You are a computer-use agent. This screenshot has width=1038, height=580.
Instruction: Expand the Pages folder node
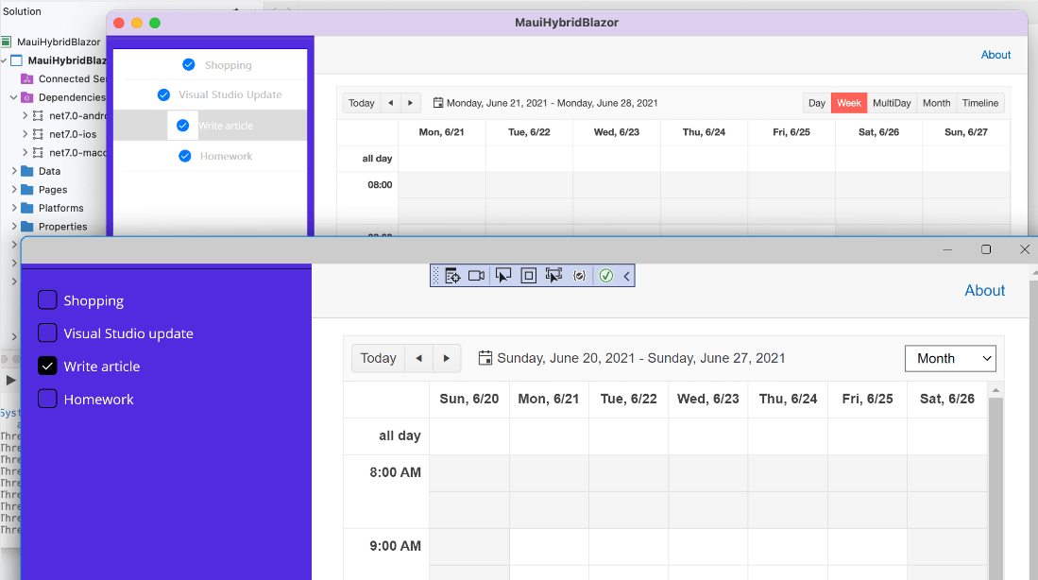14,189
